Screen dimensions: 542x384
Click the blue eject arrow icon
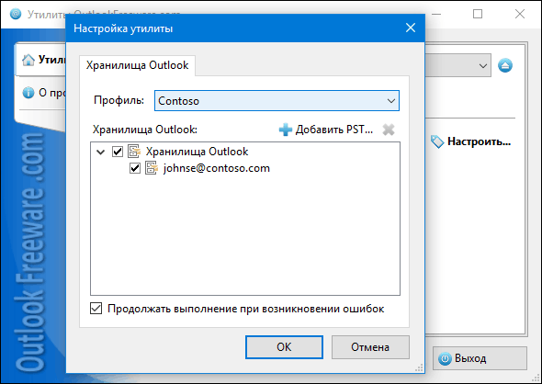point(505,65)
